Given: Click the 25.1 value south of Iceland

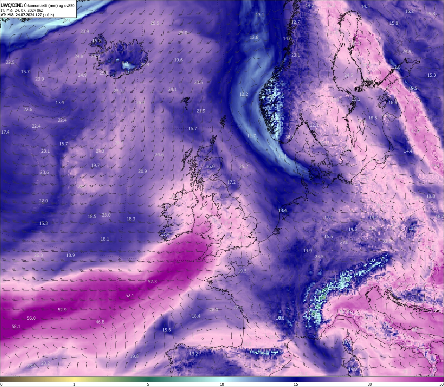Looking at the screenshot, I should tap(118, 91).
